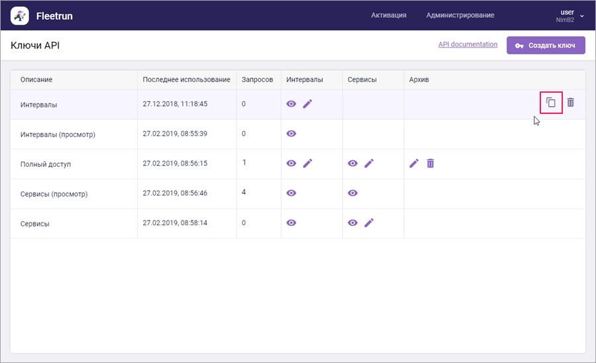Click the user name NimB2 label
The height and width of the screenshot is (363, 596).
tap(565, 20)
